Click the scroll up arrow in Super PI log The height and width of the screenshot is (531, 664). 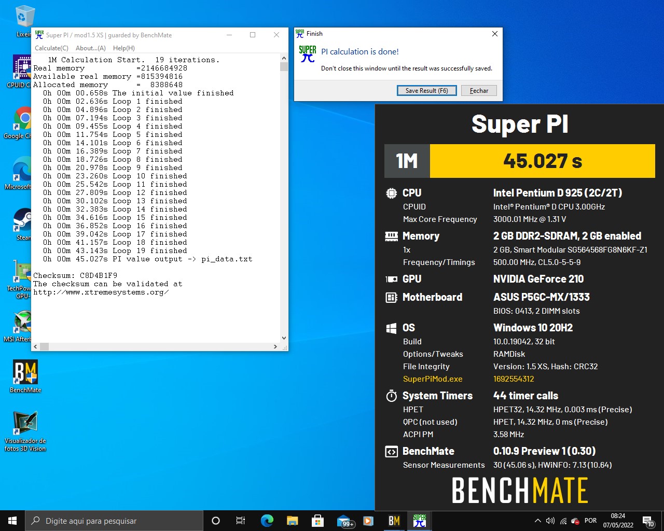point(284,58)
